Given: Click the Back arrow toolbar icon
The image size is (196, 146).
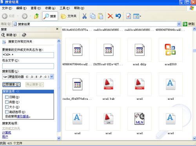Looking at the screenshot, I should point(5,16).
